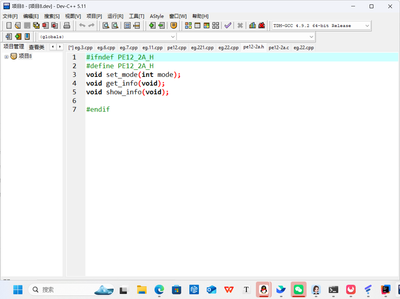Click the Print toolbar icon
400x299 pixels.
pyautogui.click(x=67, y=26)
